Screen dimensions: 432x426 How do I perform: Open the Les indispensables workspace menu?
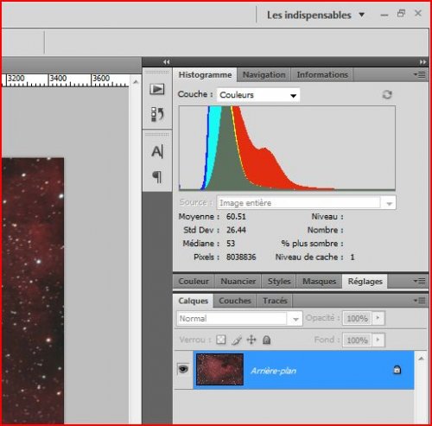(315, 15)
